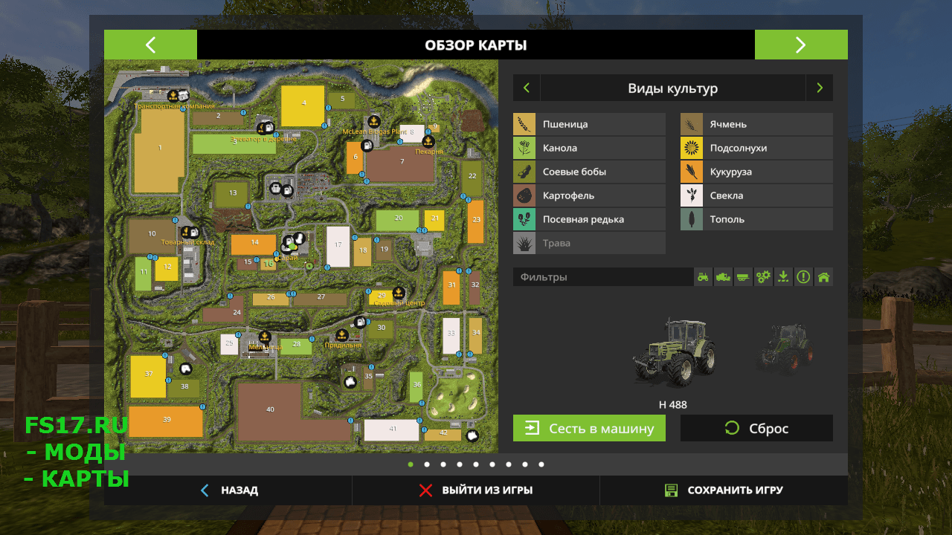Image resolution: width=952 pixels, height=535 pixels.
Task: Click field 4 on the map
Action: [x=303, y=106]
